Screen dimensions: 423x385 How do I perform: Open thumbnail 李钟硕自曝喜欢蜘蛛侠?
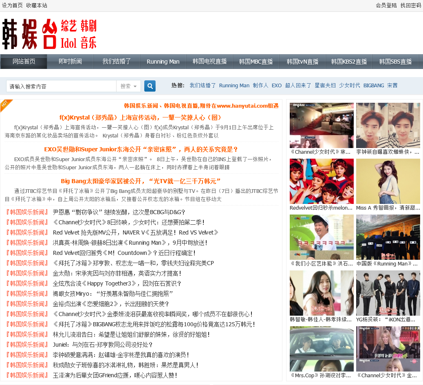(388, 125)
